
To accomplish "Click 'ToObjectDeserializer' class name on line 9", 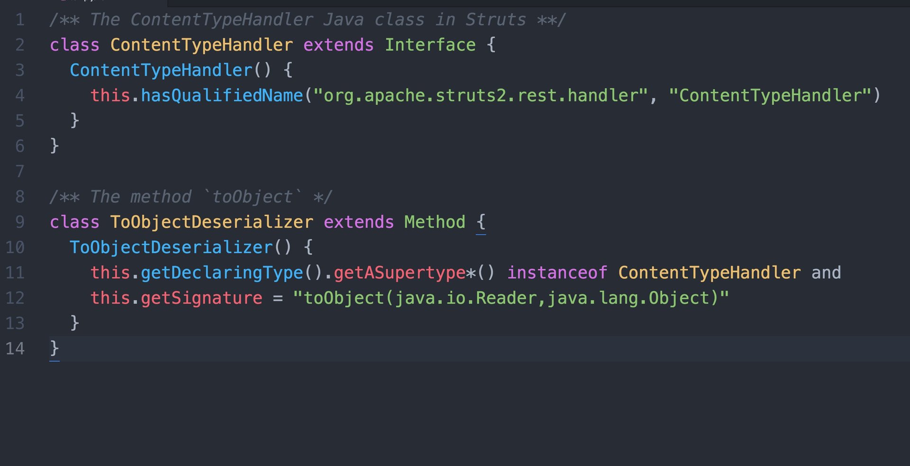I will click(212, 222).
